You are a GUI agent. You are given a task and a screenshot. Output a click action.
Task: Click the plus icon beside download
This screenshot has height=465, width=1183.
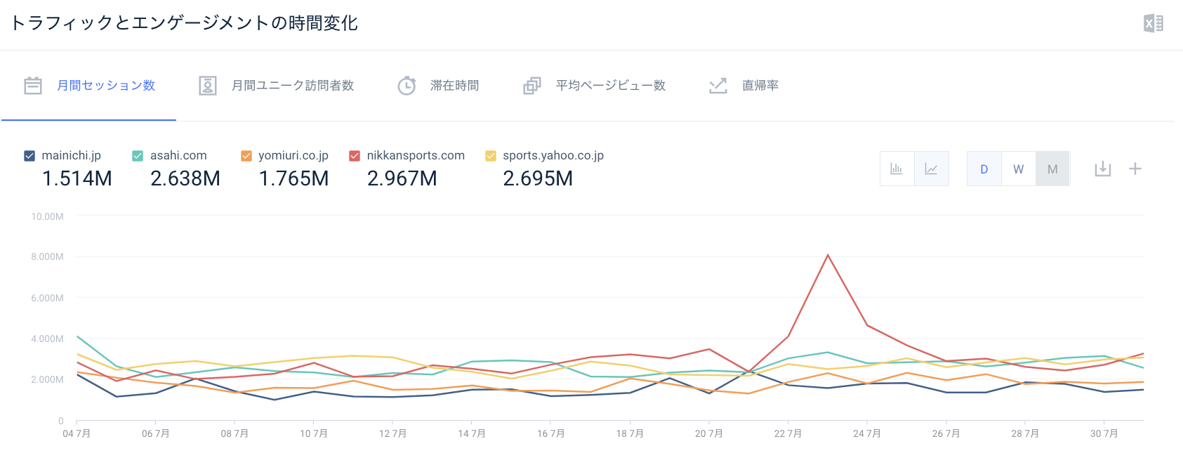[1135, 169]
